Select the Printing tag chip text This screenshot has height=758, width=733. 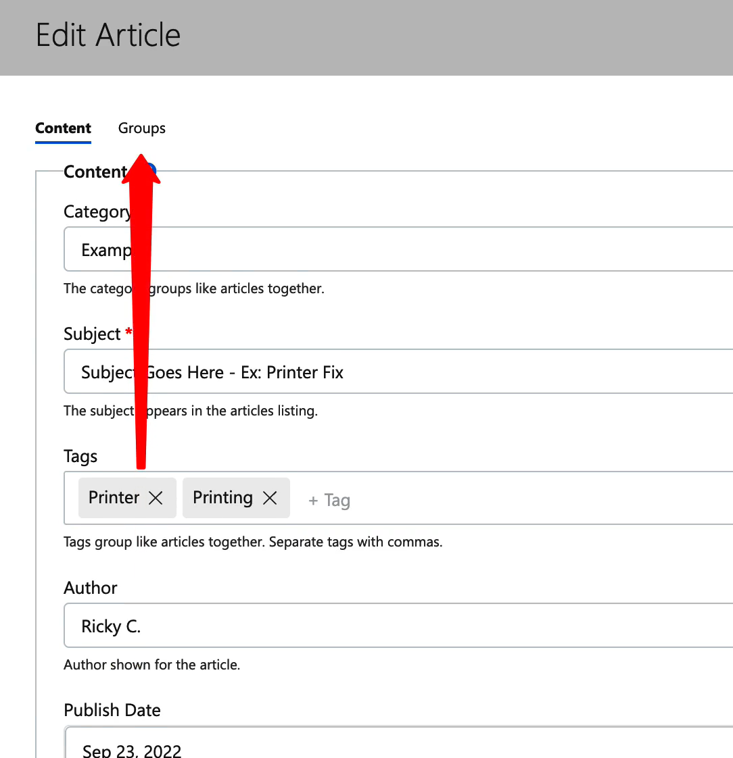[x=222, y=498]
